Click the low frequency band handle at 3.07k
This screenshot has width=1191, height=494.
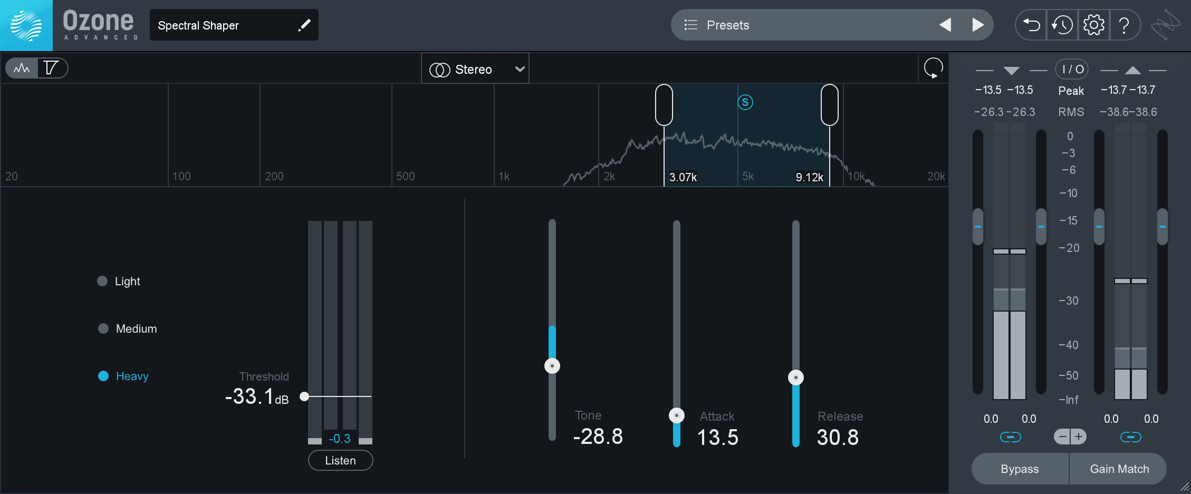click(x=664, y=105)
